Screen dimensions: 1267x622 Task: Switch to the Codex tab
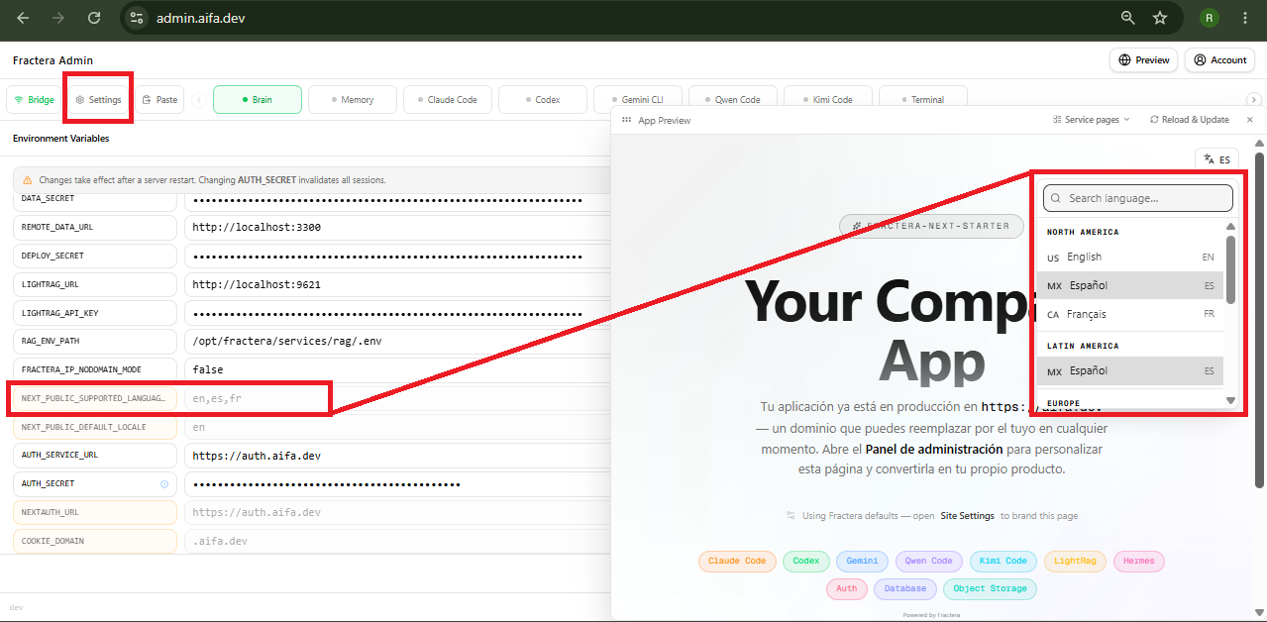(x=543, y=100)
